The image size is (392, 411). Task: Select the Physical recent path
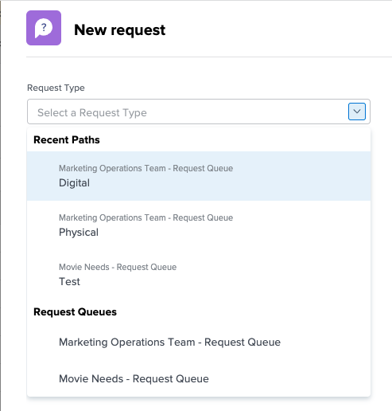coord(199,225)
